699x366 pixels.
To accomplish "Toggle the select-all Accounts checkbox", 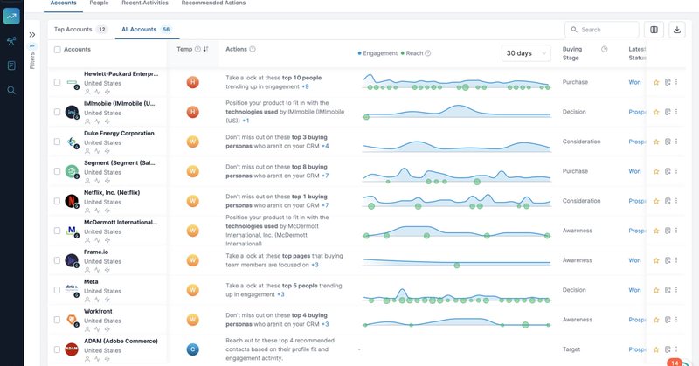I will coord(58,50).
